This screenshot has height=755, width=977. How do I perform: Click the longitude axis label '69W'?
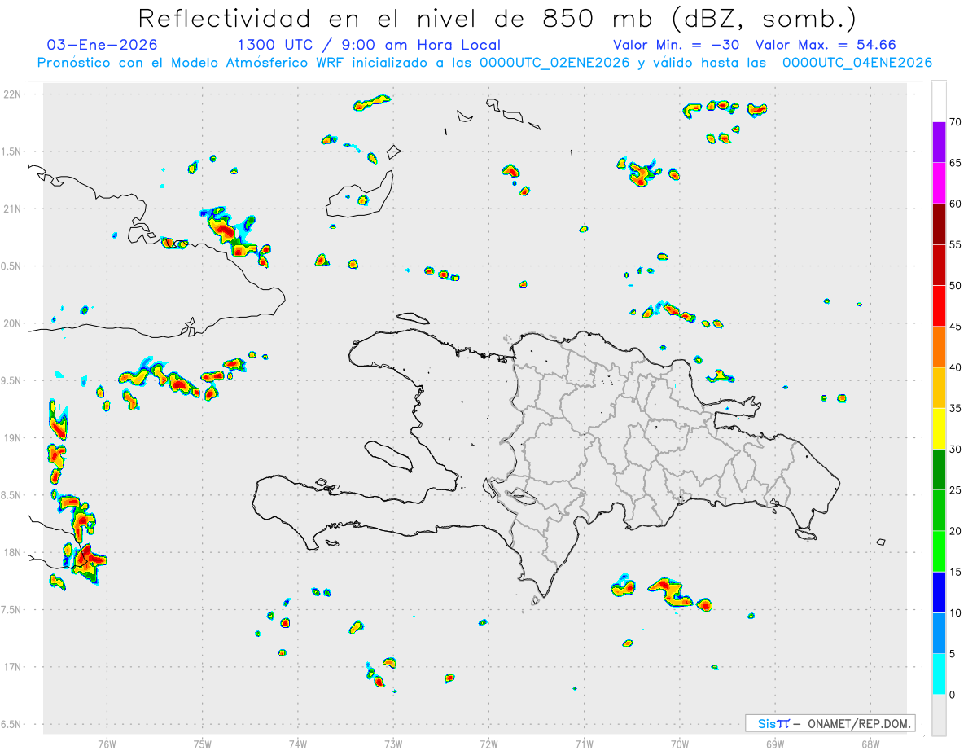click(x=775, y=743)
